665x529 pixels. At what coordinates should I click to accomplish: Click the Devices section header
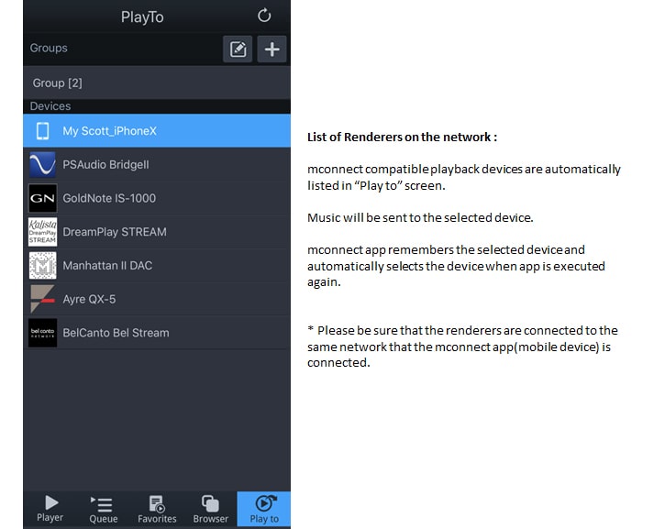click(x=50, y=106)
